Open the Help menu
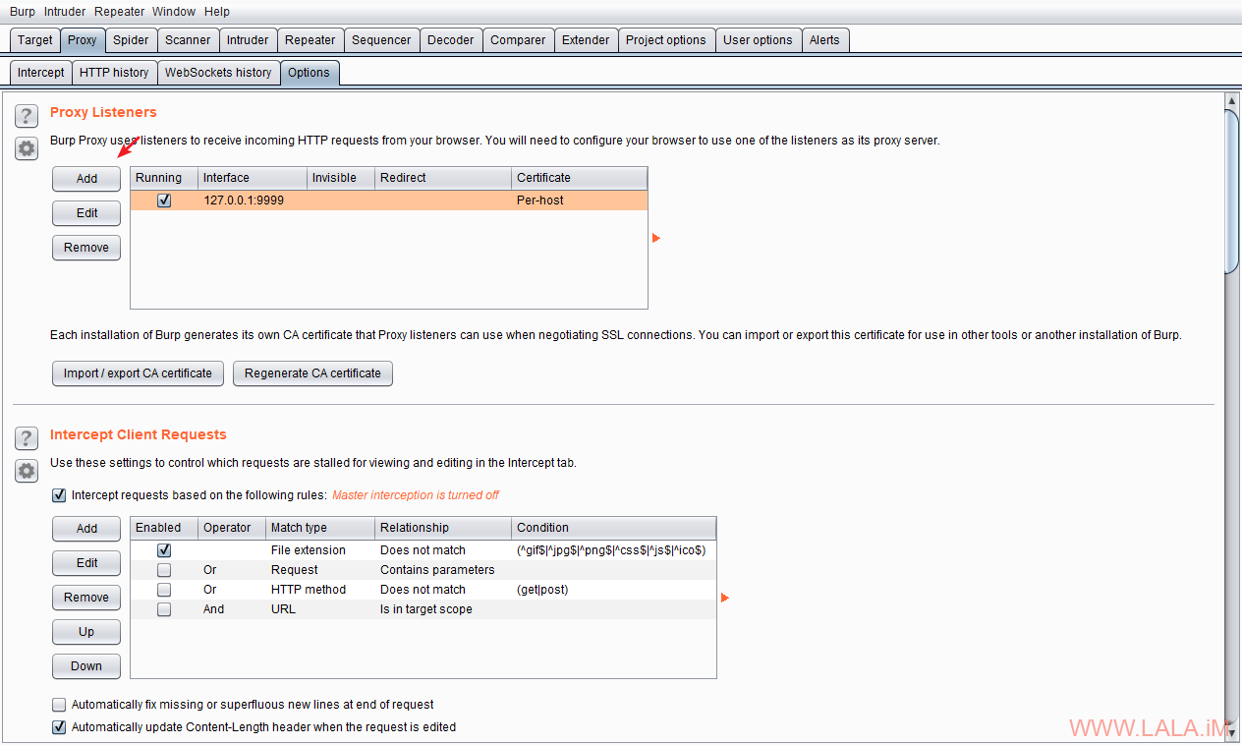Viewport: 1242px width, 745px height. click(x=217, y=12)
